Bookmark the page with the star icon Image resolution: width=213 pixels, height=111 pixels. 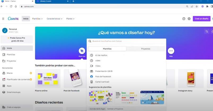point(197,6)
